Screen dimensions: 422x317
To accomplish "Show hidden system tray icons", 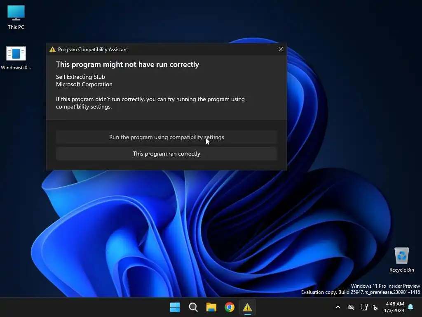I will click(x=338, y=307).
